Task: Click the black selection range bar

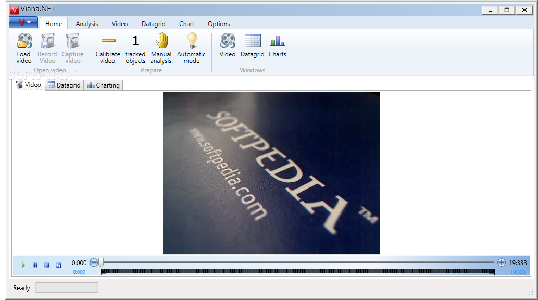Action: pos(298,271)
